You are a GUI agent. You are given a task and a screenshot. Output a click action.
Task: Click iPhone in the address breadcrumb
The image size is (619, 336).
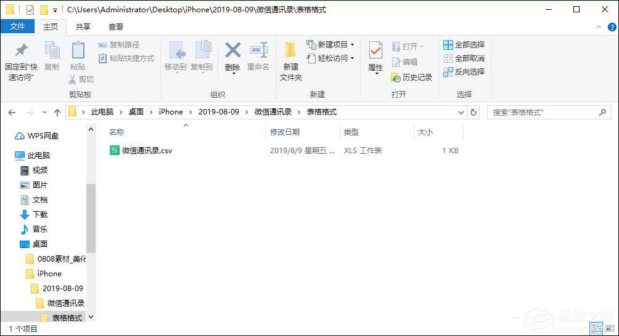[171, 112]
